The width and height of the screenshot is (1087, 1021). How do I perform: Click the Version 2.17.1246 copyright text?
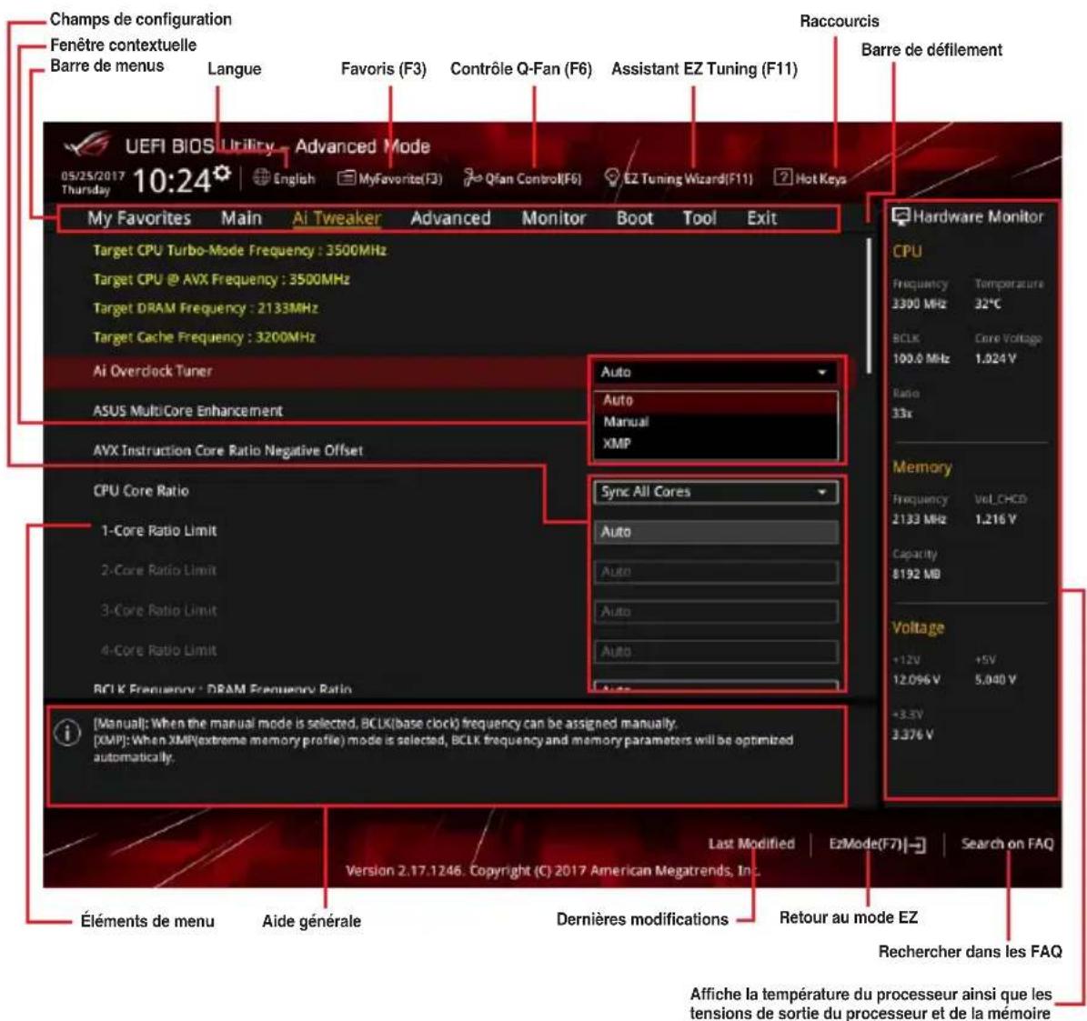(x=552, y=871)
